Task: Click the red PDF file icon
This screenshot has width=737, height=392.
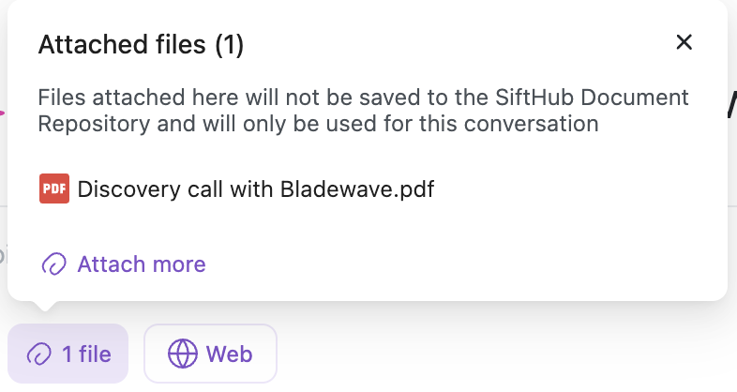Action: tap(54, 188)
